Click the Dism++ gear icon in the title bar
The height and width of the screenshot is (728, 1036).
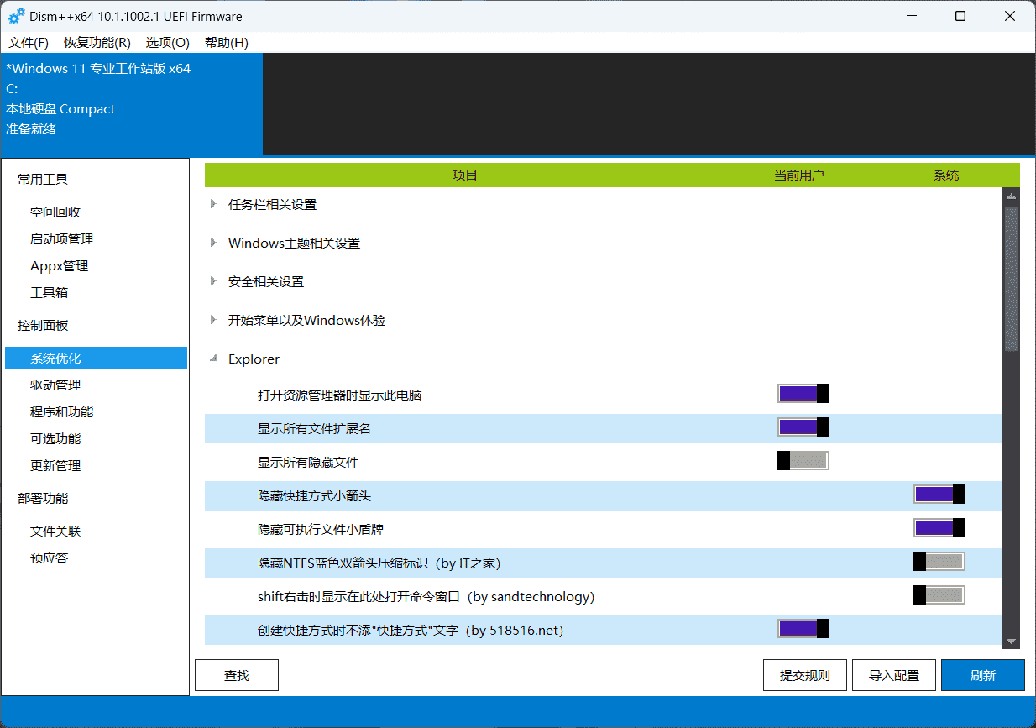tap(18, 15)
